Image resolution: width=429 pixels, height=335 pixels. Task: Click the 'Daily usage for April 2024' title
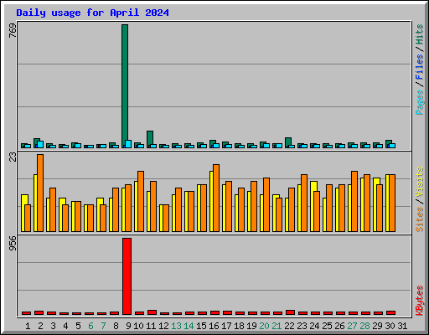92,13
